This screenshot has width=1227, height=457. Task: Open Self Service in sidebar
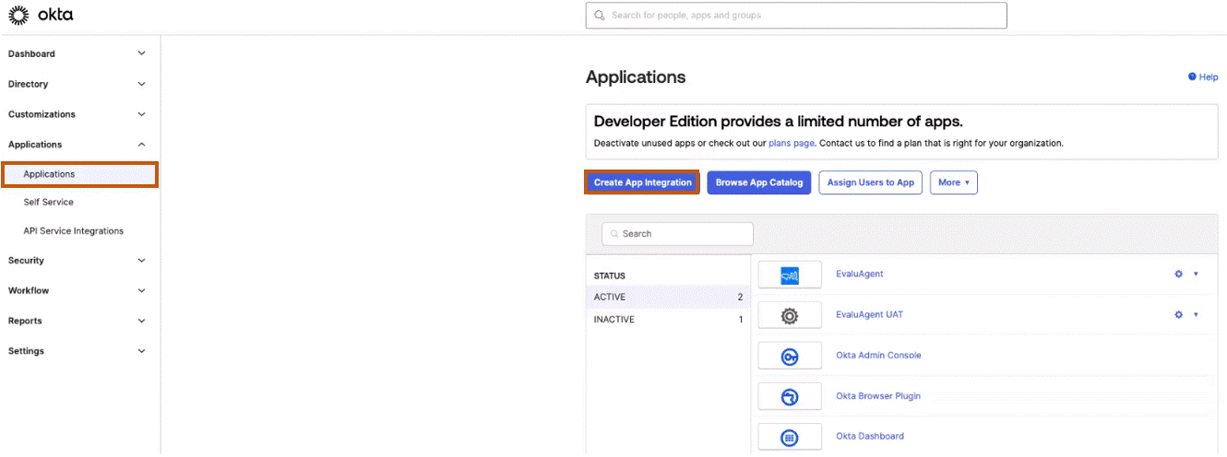pos(49,202)
